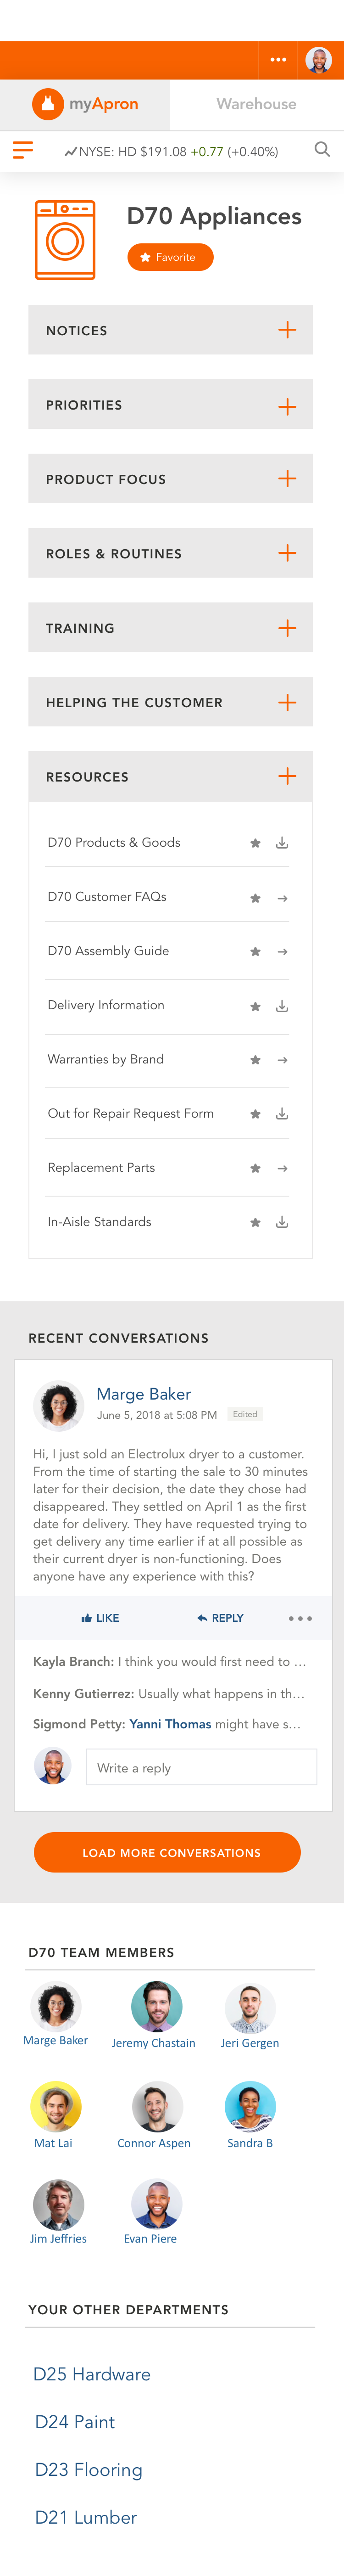344x2576 pixels.
Task: Open D70 Customer FAQs arrow icon
Action: pos(282,898)
